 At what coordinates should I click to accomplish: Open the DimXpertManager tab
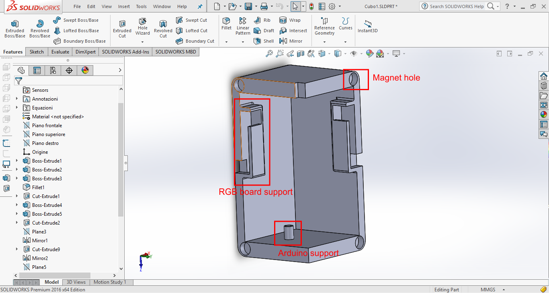coord(69,70)
